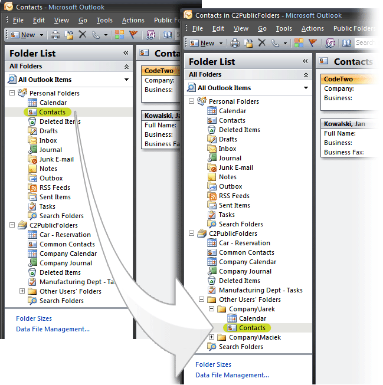The width and height of the screenshot is (383, 385).
Task: Open All Outlook Items dropdown in back window
Action: click(x=126, y=80)
